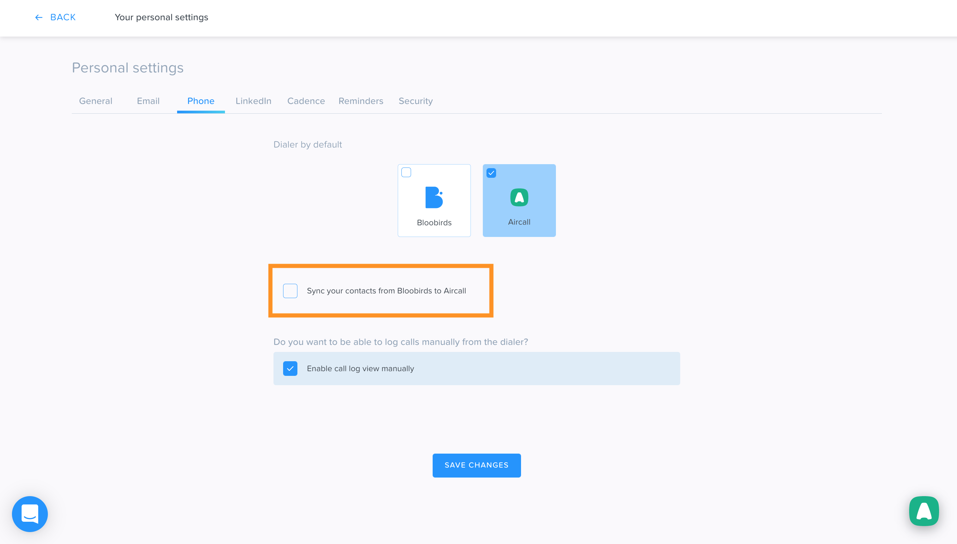
Task: Go to the Cadence tab
Action: coord(306,101)
